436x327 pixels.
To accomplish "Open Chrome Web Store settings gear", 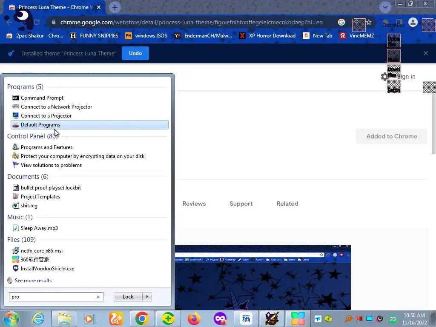I will (x=384, y=77).
